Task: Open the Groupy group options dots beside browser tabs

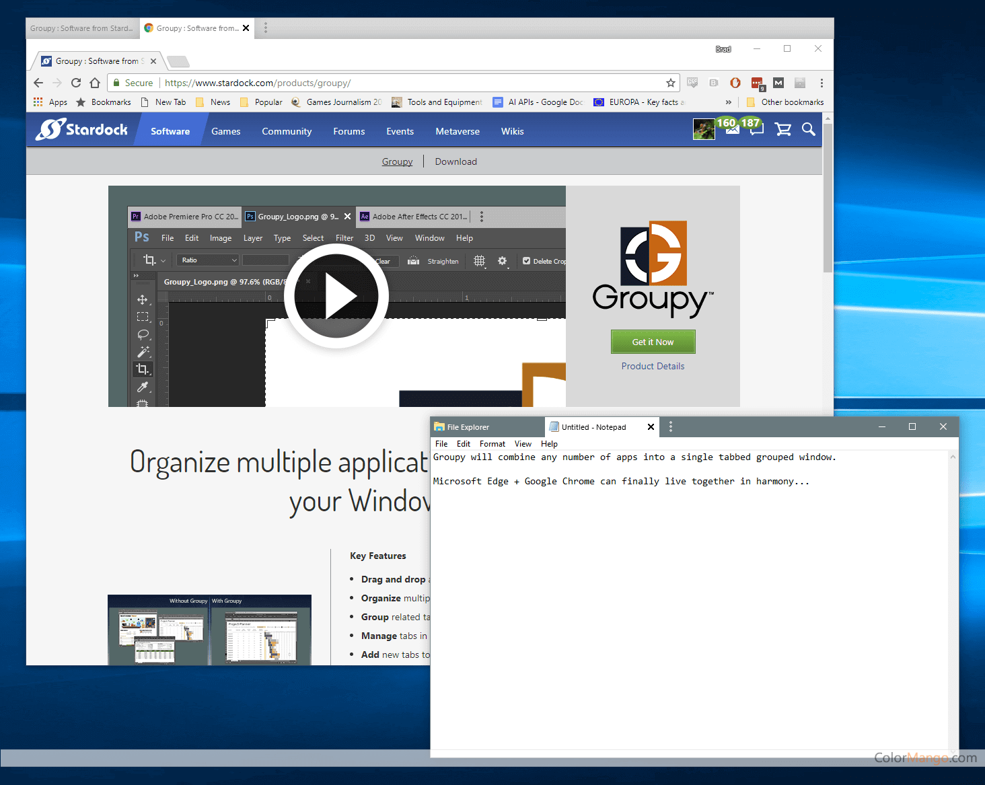Action: (266, 28)
